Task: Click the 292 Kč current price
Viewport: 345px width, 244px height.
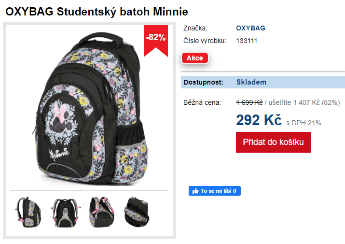Action: 259,120
